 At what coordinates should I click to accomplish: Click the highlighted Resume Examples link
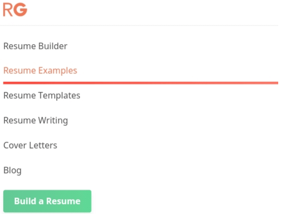[x=40, y=71]
